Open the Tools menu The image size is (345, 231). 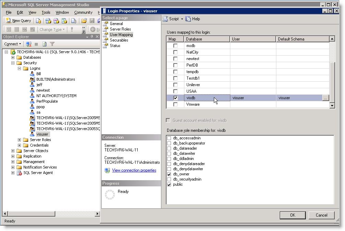point(46,13)
